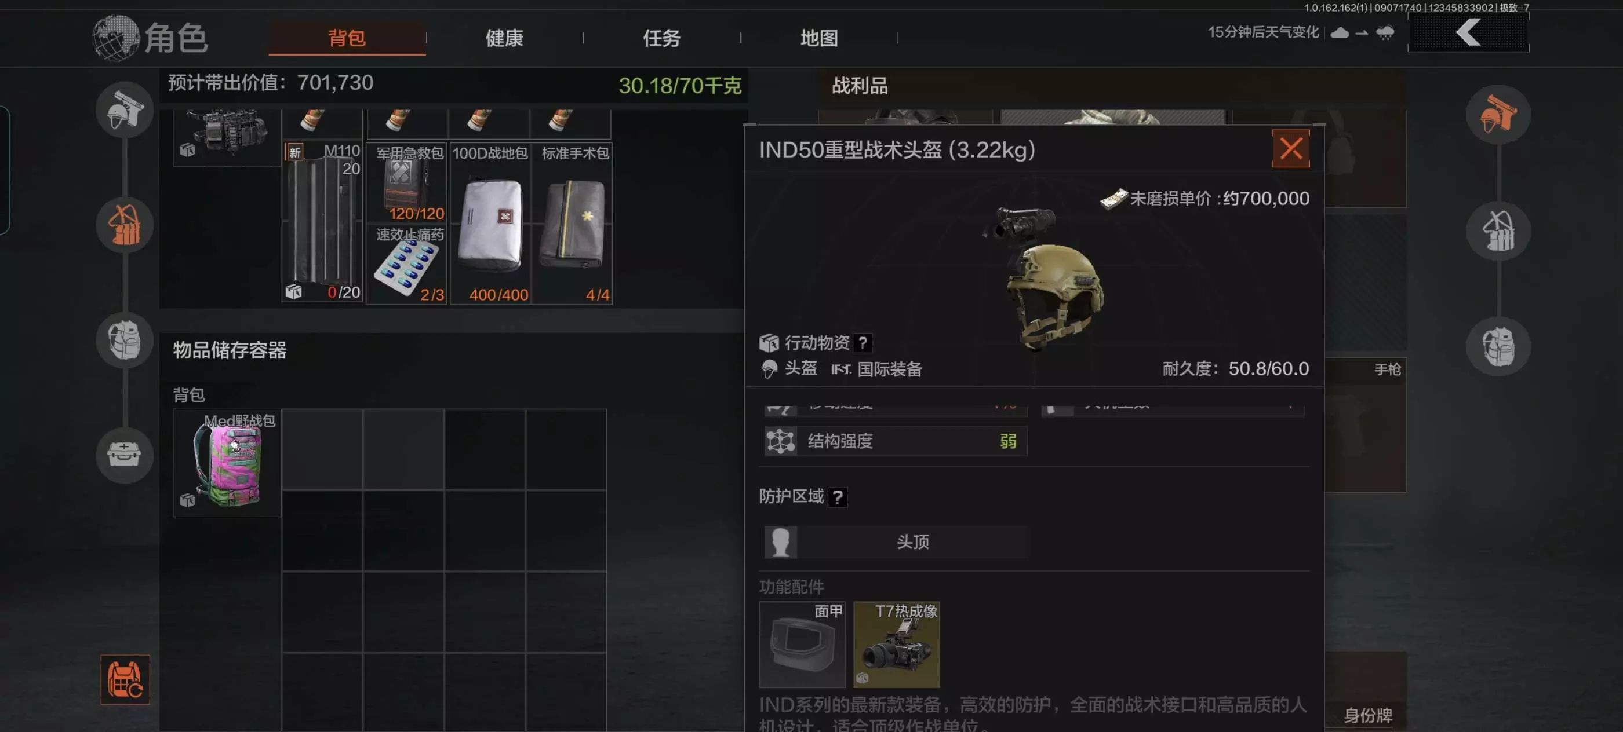Select the right sidebar vest icon
Screen dimensions: 1623x732
pos(1498,230)
